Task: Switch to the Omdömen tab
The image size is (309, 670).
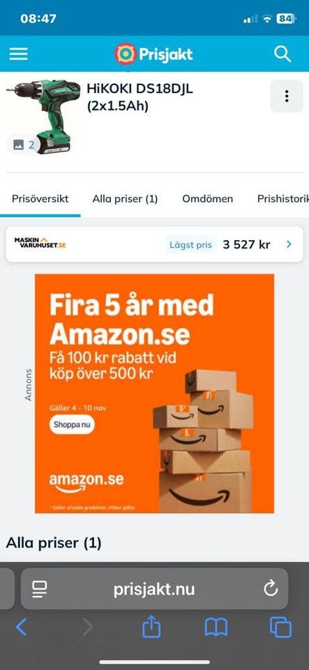Action: (207, 199)
